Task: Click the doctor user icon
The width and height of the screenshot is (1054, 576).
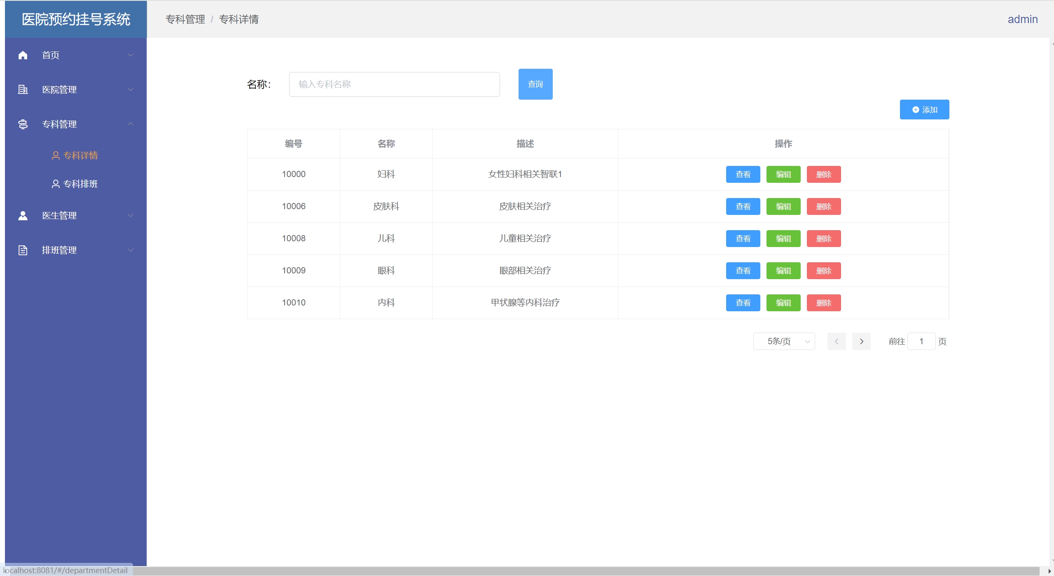Action: click(x=23, y=215)
